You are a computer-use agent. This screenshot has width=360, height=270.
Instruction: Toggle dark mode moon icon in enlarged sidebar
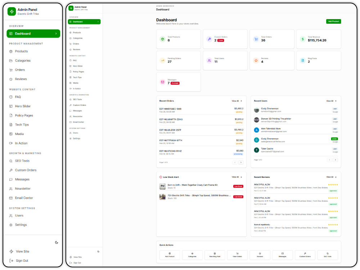coord(57,242)
